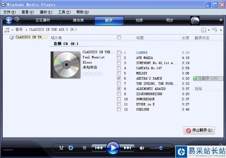Switch to the 正在播放 tab
The height and width of the screenshot is (158, 226).
(x=43, y=20)
